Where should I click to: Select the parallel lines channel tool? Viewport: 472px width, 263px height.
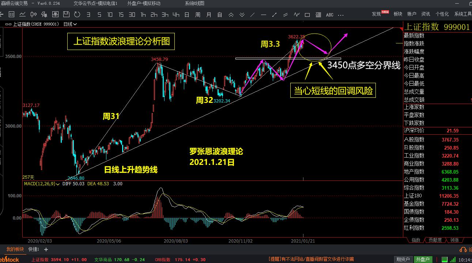(x=285, y=15)
